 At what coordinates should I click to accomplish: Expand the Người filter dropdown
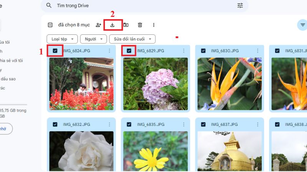click(94, 39)
